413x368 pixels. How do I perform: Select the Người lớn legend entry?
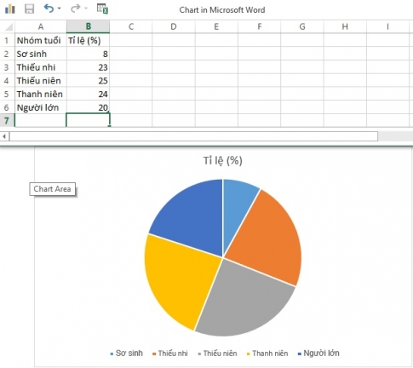point(318,354)
